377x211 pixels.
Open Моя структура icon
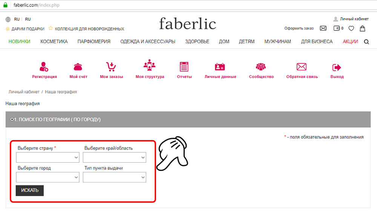150,65
